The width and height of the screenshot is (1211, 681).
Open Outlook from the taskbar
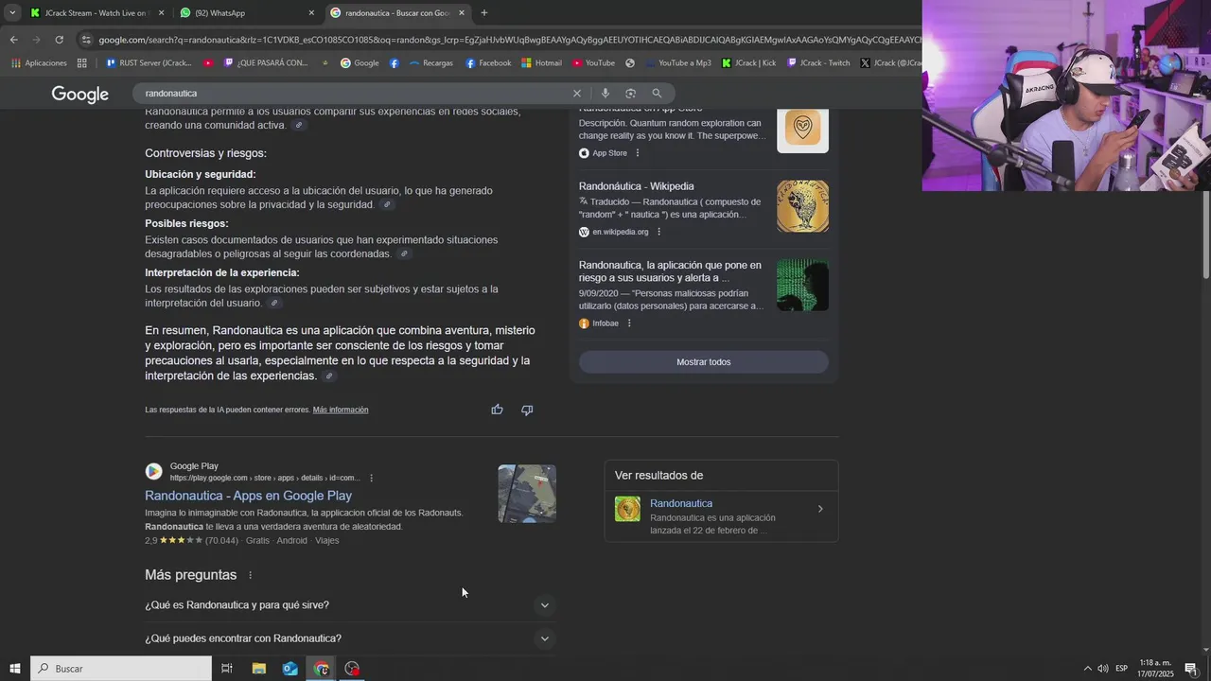[290, 669]
